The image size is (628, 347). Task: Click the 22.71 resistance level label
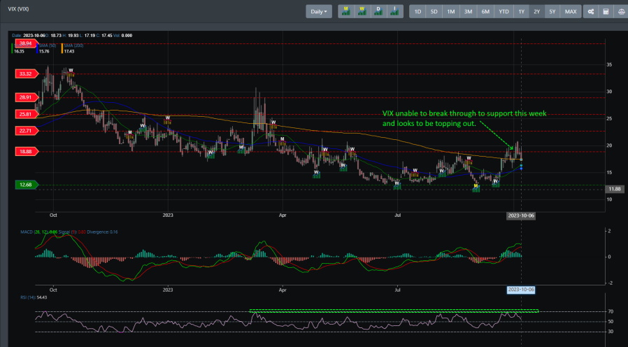(x=27, y=131)
